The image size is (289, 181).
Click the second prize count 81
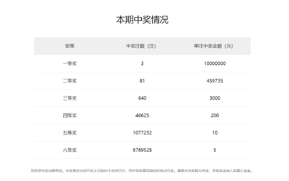click(142, 81)
